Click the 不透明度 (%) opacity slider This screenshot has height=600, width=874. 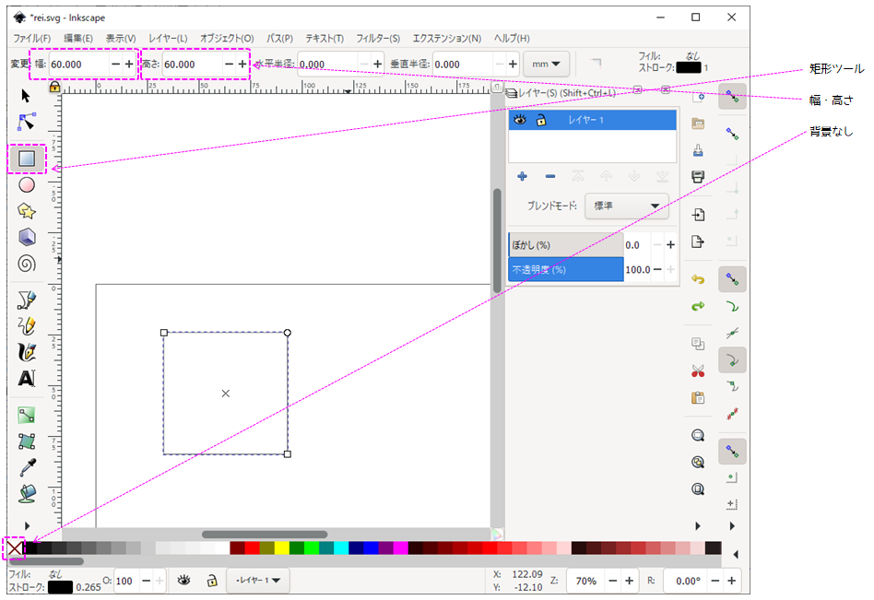[x=566, y=270]
